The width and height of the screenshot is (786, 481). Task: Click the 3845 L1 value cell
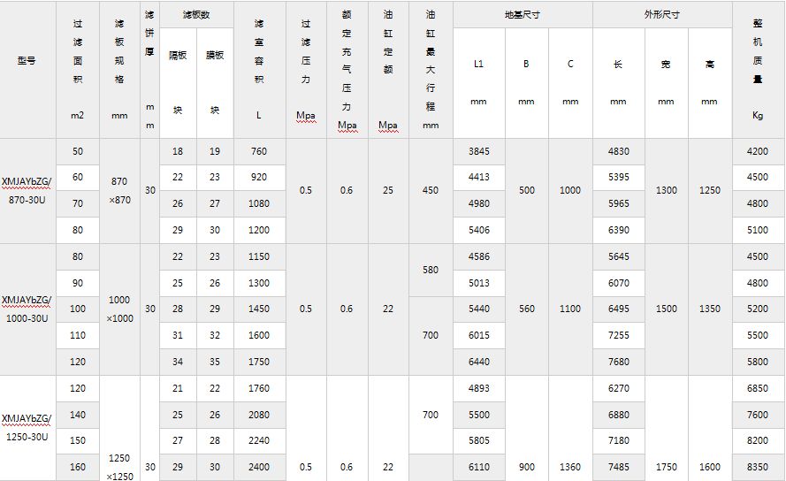(478, 151)
